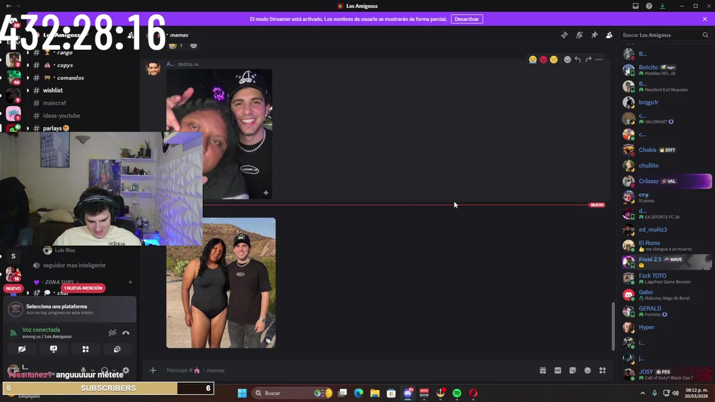Screen dimensions: 715x402
Task: Open GERALD member profile
Action: 664,311
